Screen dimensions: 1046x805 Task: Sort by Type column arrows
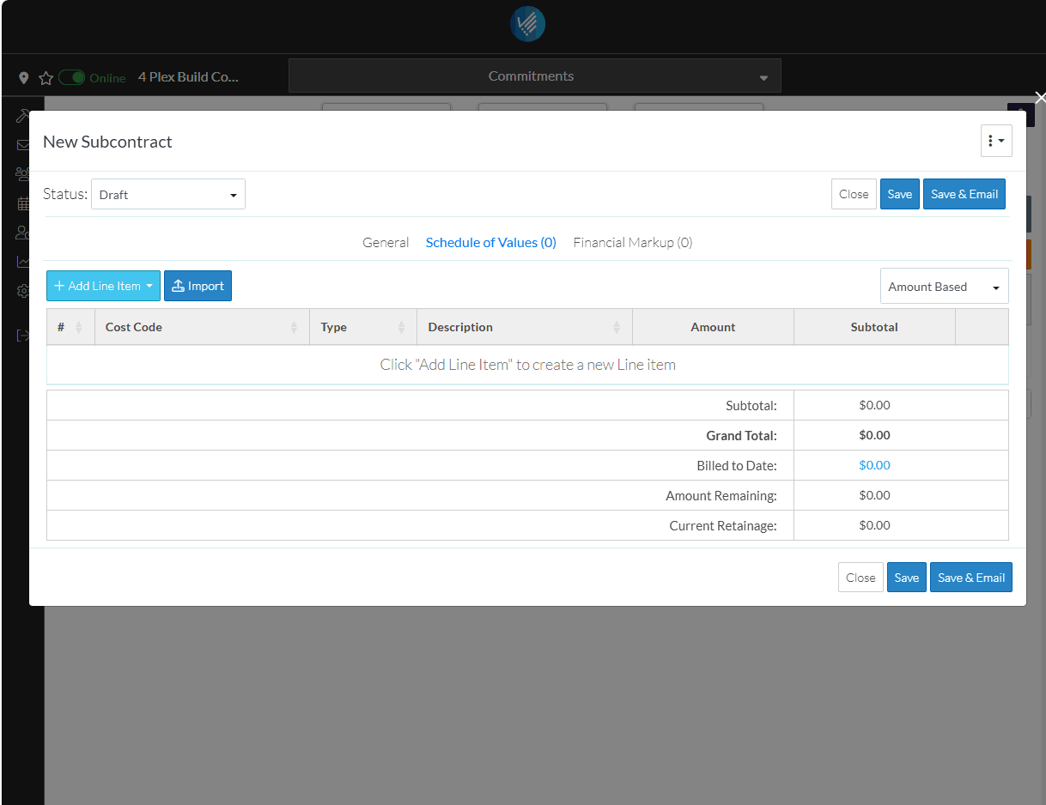click(401, 327)
